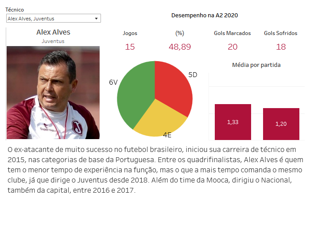Click the Média por partida heading
The height and width of the screenshot is (241, 310).
(x=256, y=65)
